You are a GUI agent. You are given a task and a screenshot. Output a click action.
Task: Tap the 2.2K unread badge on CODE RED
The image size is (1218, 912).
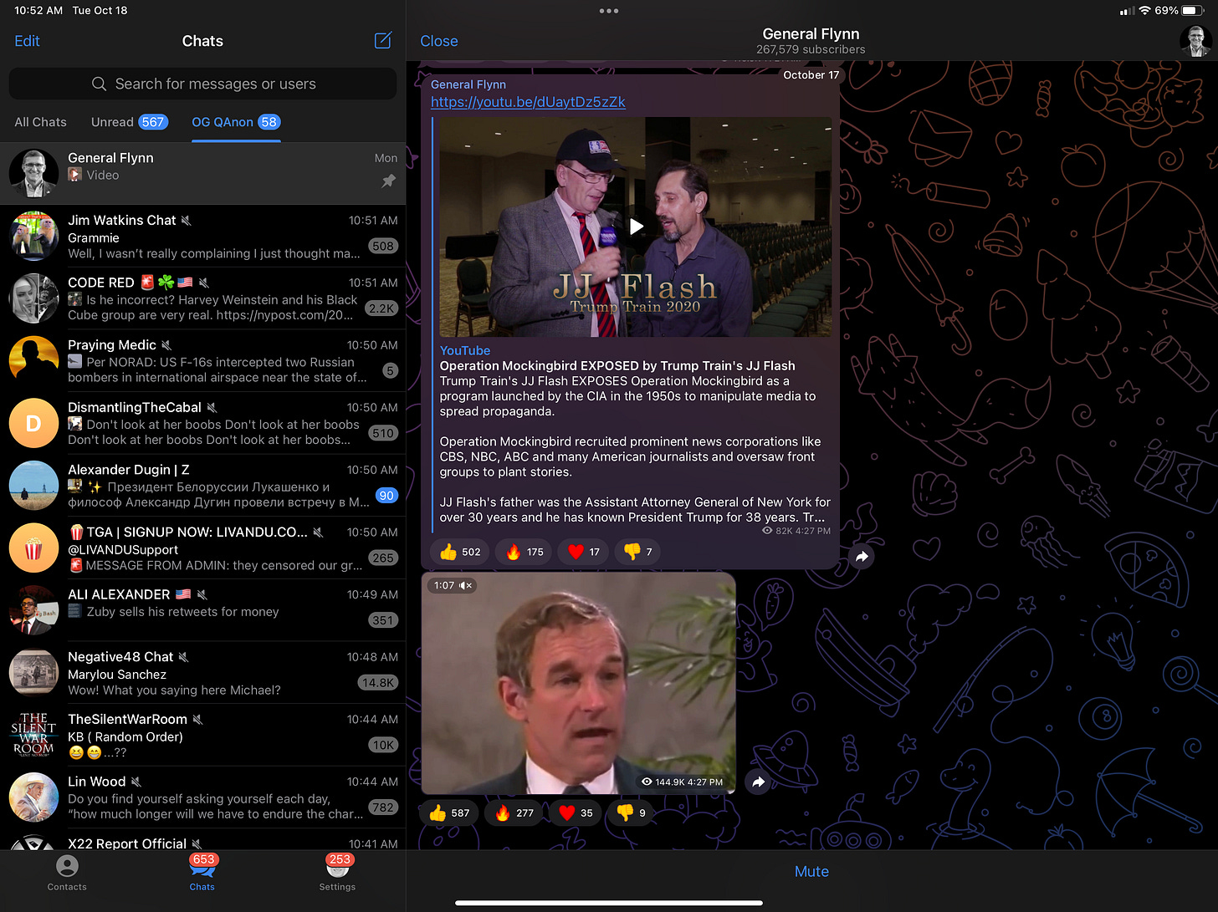click(381, 308)
